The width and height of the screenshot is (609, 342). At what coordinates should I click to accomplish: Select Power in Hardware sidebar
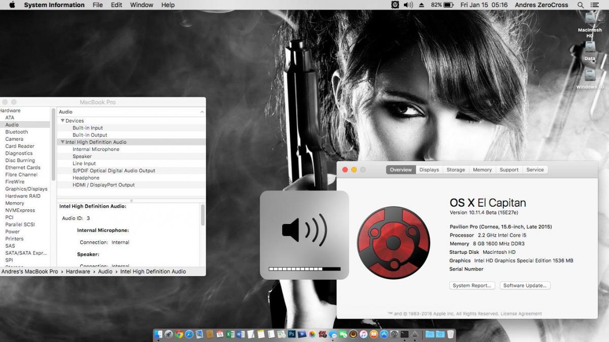click(13, 232)
